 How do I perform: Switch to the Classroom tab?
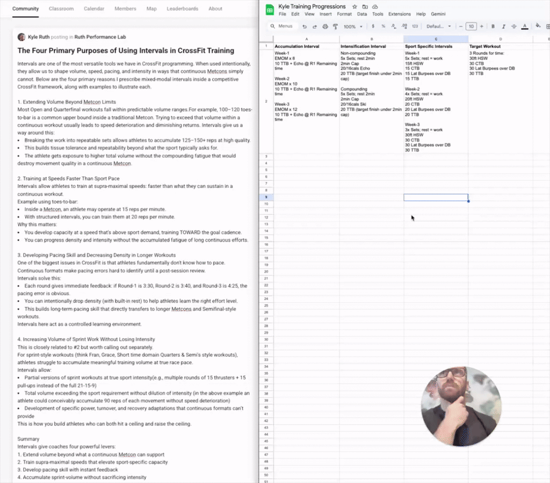tap(61, 9)
